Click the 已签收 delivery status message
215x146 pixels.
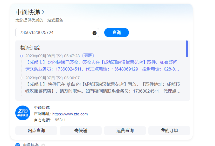click(102, 66)
